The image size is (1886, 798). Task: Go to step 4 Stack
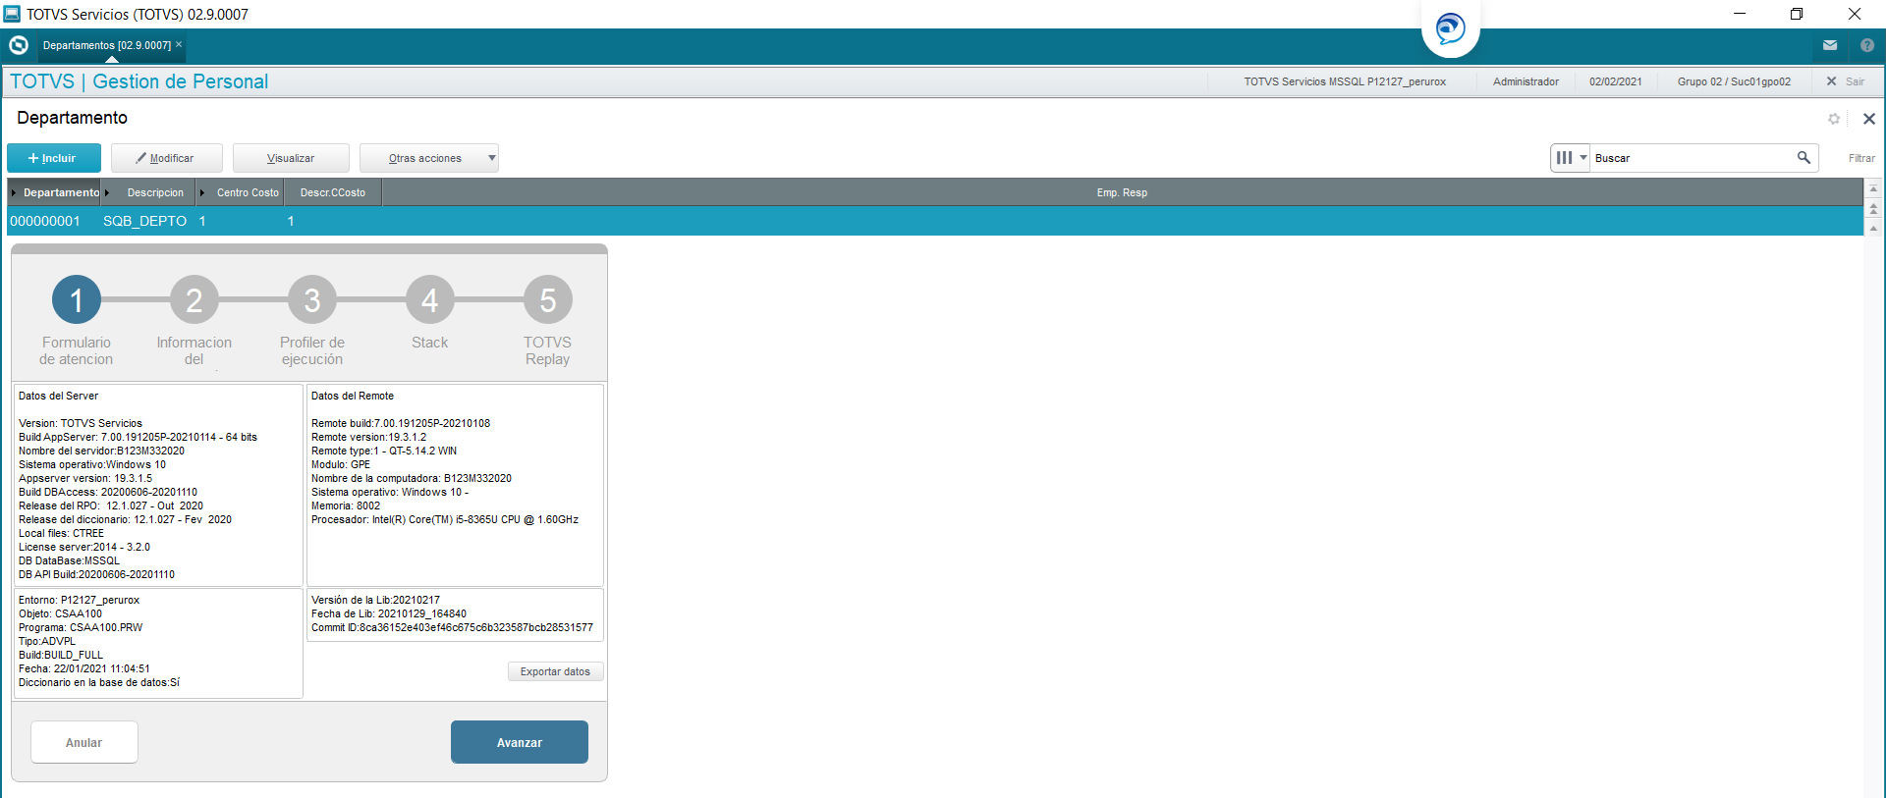click(x=430, y=300)
